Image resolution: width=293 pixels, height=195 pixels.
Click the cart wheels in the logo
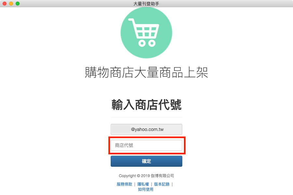147,43
